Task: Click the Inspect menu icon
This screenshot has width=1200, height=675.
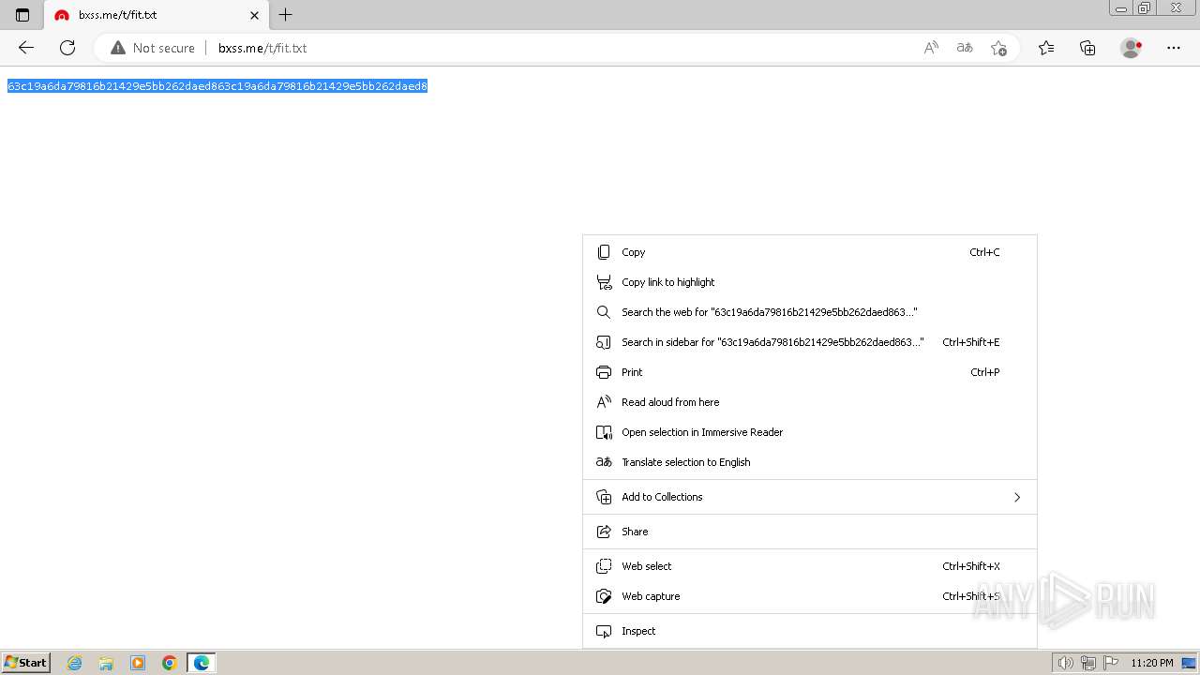Action: tap(604, 631)
